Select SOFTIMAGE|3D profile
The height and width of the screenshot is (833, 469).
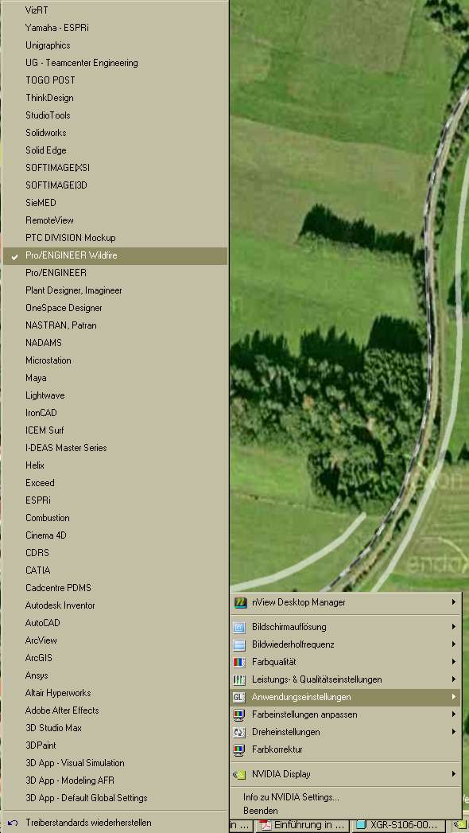click(115, 185)
